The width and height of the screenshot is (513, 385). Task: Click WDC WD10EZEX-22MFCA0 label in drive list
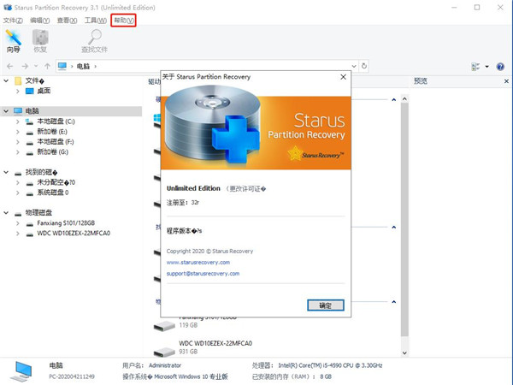215,343
